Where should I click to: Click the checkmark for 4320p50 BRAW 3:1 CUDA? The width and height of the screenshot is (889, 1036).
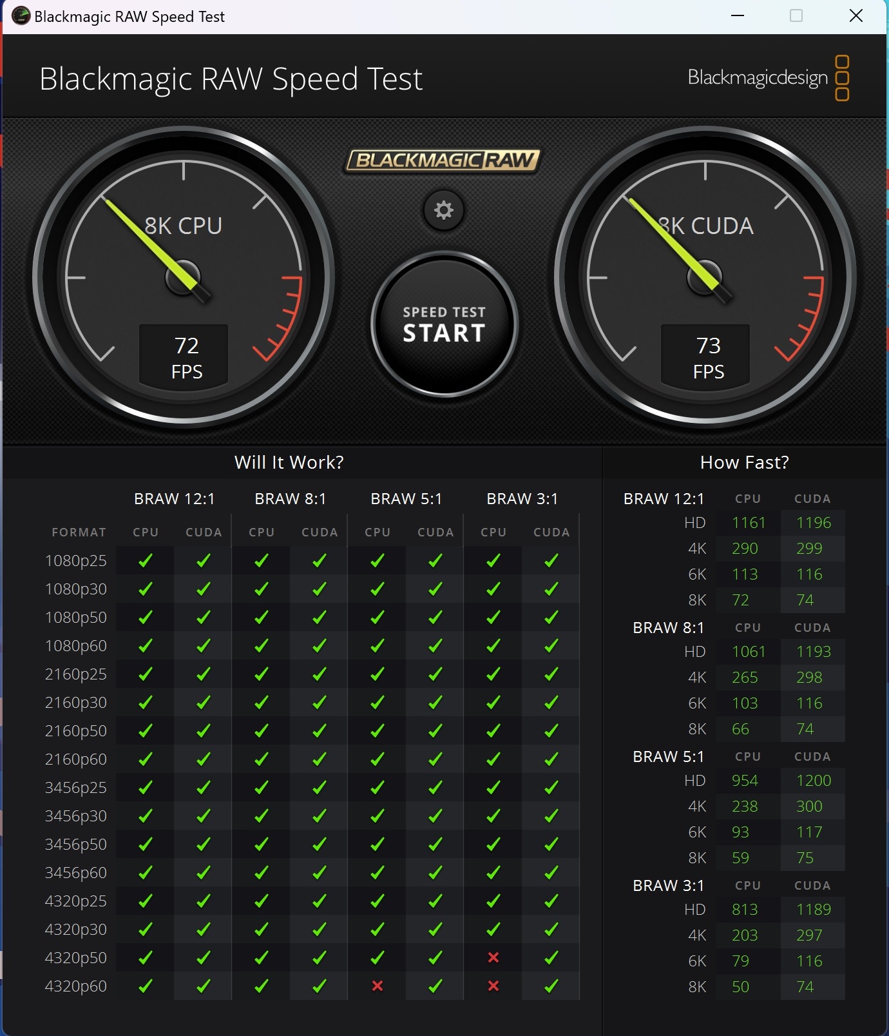coord(551,957)
